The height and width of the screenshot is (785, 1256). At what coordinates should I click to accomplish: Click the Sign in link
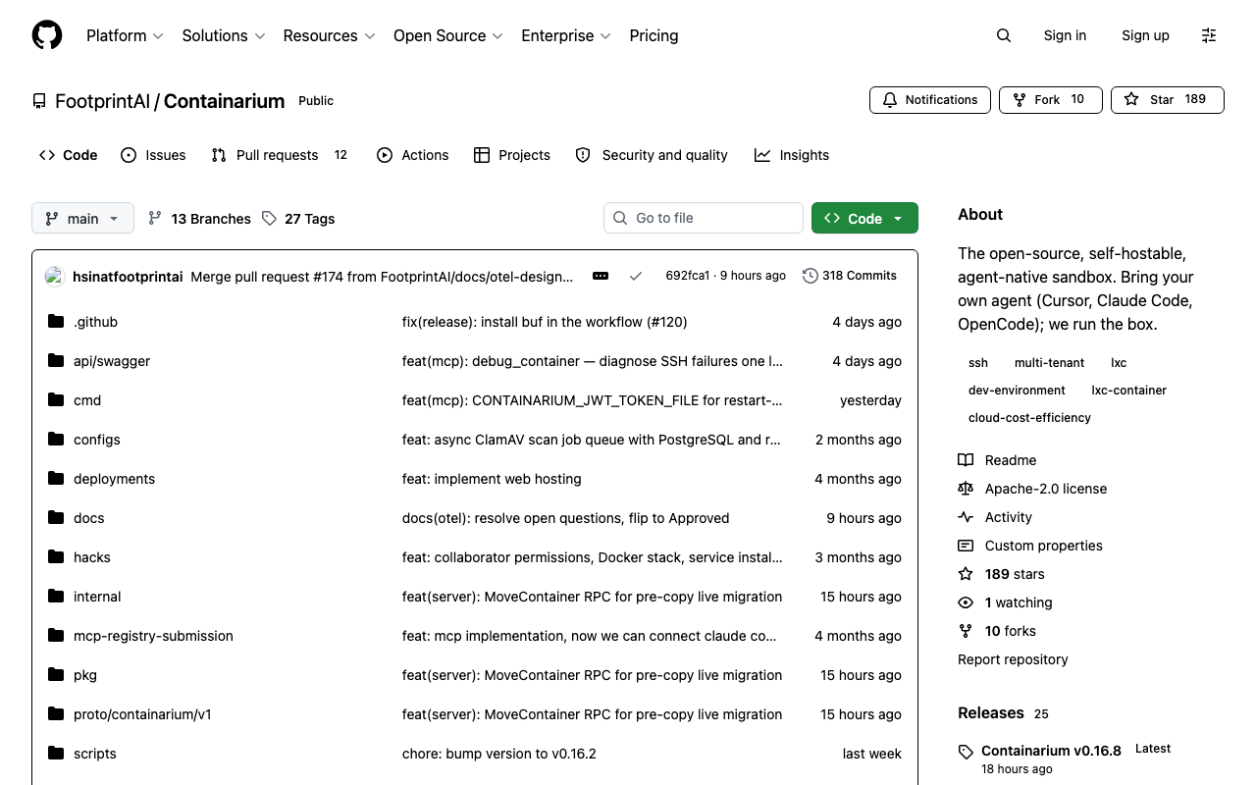coord(1065,35)
